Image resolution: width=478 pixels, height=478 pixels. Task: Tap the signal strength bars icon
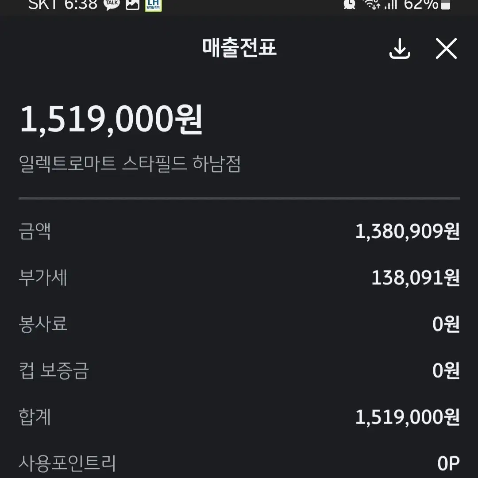(391, 4)
